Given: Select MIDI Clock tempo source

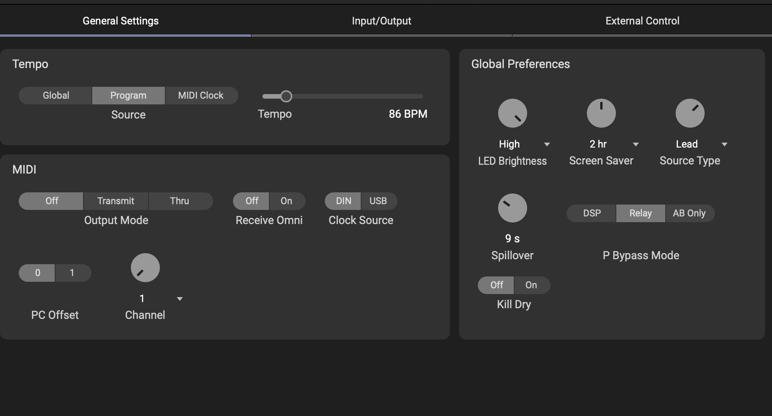Looking at the screenshot, I should click(x=201, y=96).
